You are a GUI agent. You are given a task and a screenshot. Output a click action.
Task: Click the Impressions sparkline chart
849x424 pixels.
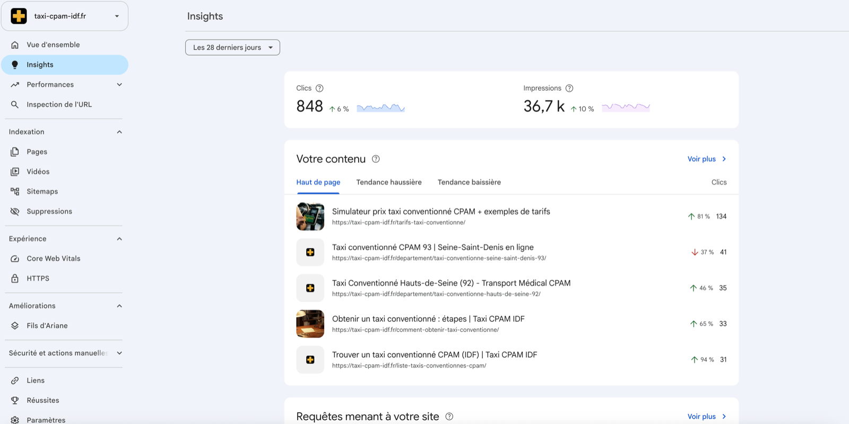[626, 108]
